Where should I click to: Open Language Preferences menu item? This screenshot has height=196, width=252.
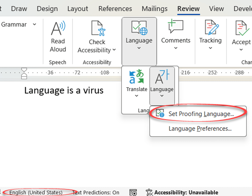pyautogui.click(x=200, y=129)
